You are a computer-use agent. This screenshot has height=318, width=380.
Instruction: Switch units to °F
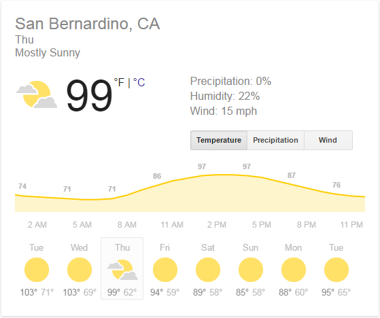pos(119,83)
